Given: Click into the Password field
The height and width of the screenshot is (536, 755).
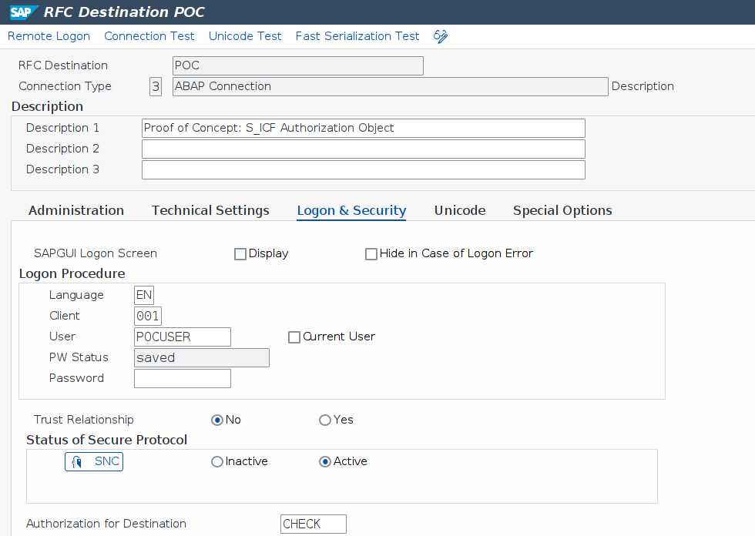Looking at the screenshot, I should coord(182,378).
